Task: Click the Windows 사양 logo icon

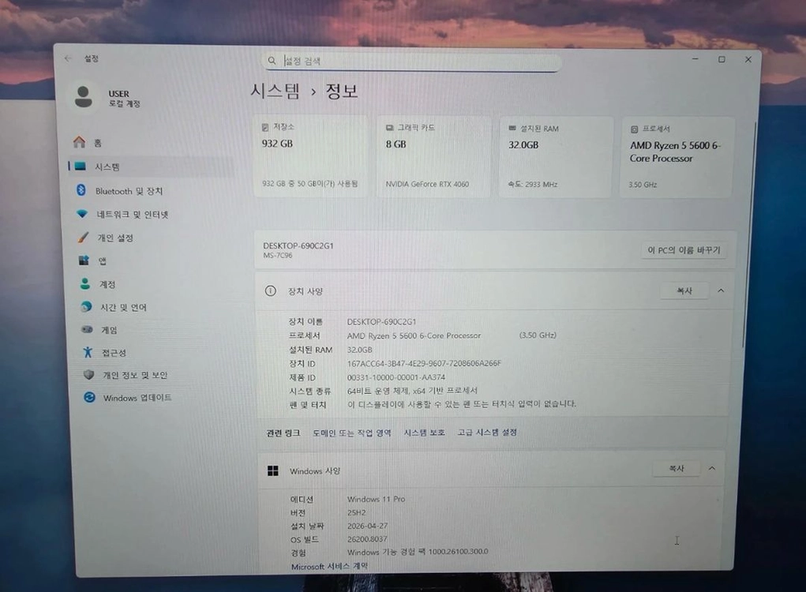Action: [x=273, y=470]
